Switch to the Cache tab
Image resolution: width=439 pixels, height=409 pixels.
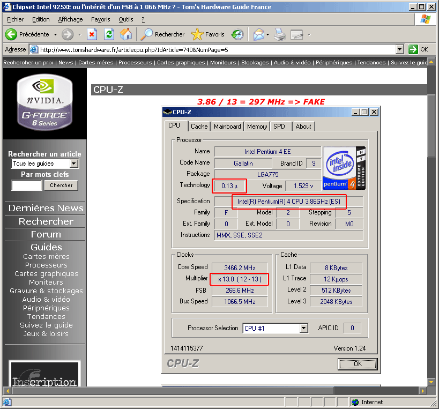click(x=199, y=127)
